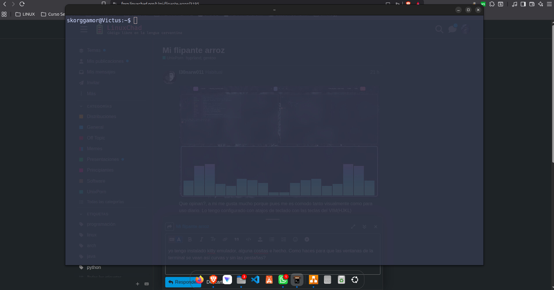Open the browser wallet icon
This screenshot has width=554, height=290.
click(x=532, y=4)
